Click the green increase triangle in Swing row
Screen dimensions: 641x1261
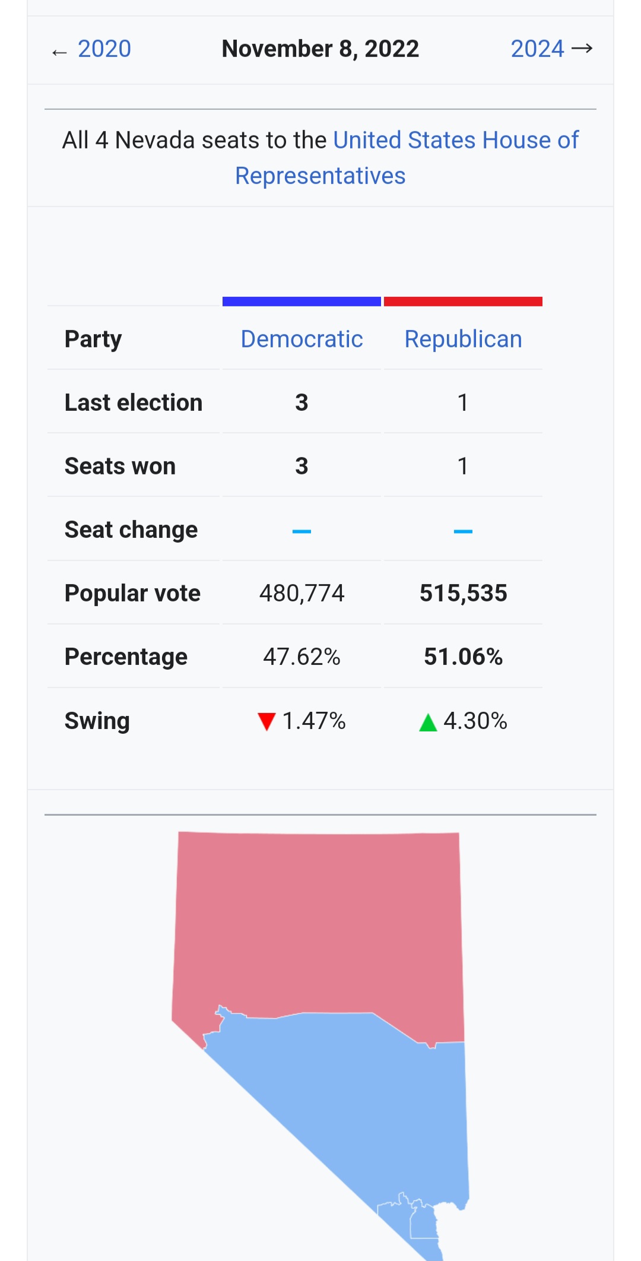pos(428,723)
